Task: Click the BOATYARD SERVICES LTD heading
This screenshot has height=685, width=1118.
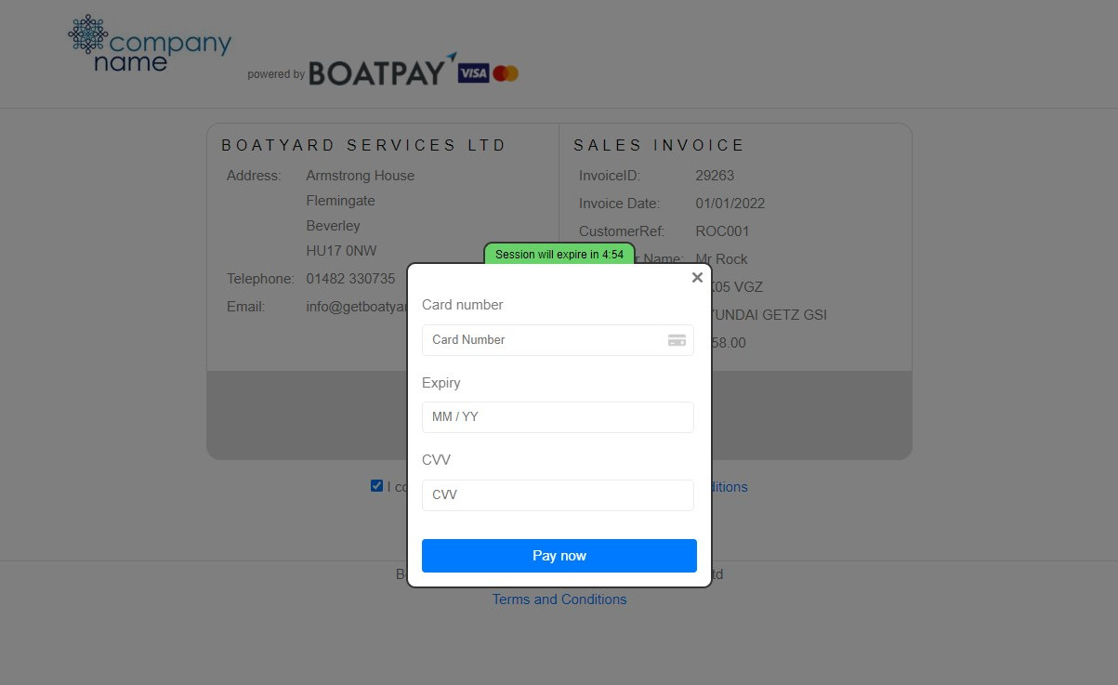Action: tap(363, 145)
